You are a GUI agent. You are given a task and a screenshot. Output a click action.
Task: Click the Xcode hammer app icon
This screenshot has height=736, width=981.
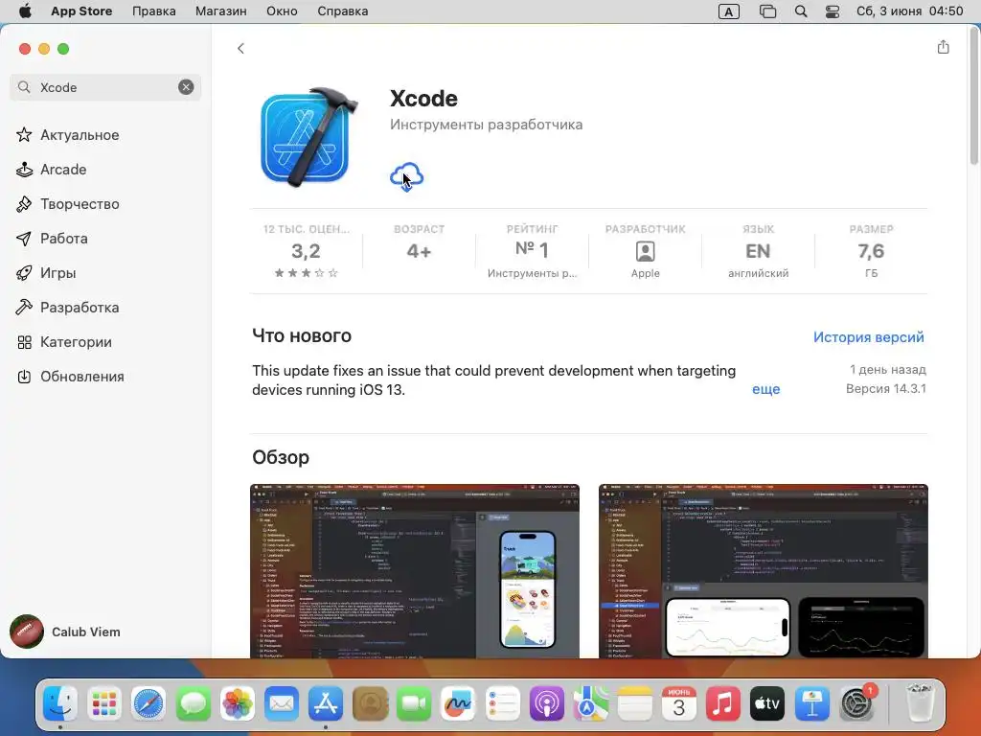click(x=309, y=137)
